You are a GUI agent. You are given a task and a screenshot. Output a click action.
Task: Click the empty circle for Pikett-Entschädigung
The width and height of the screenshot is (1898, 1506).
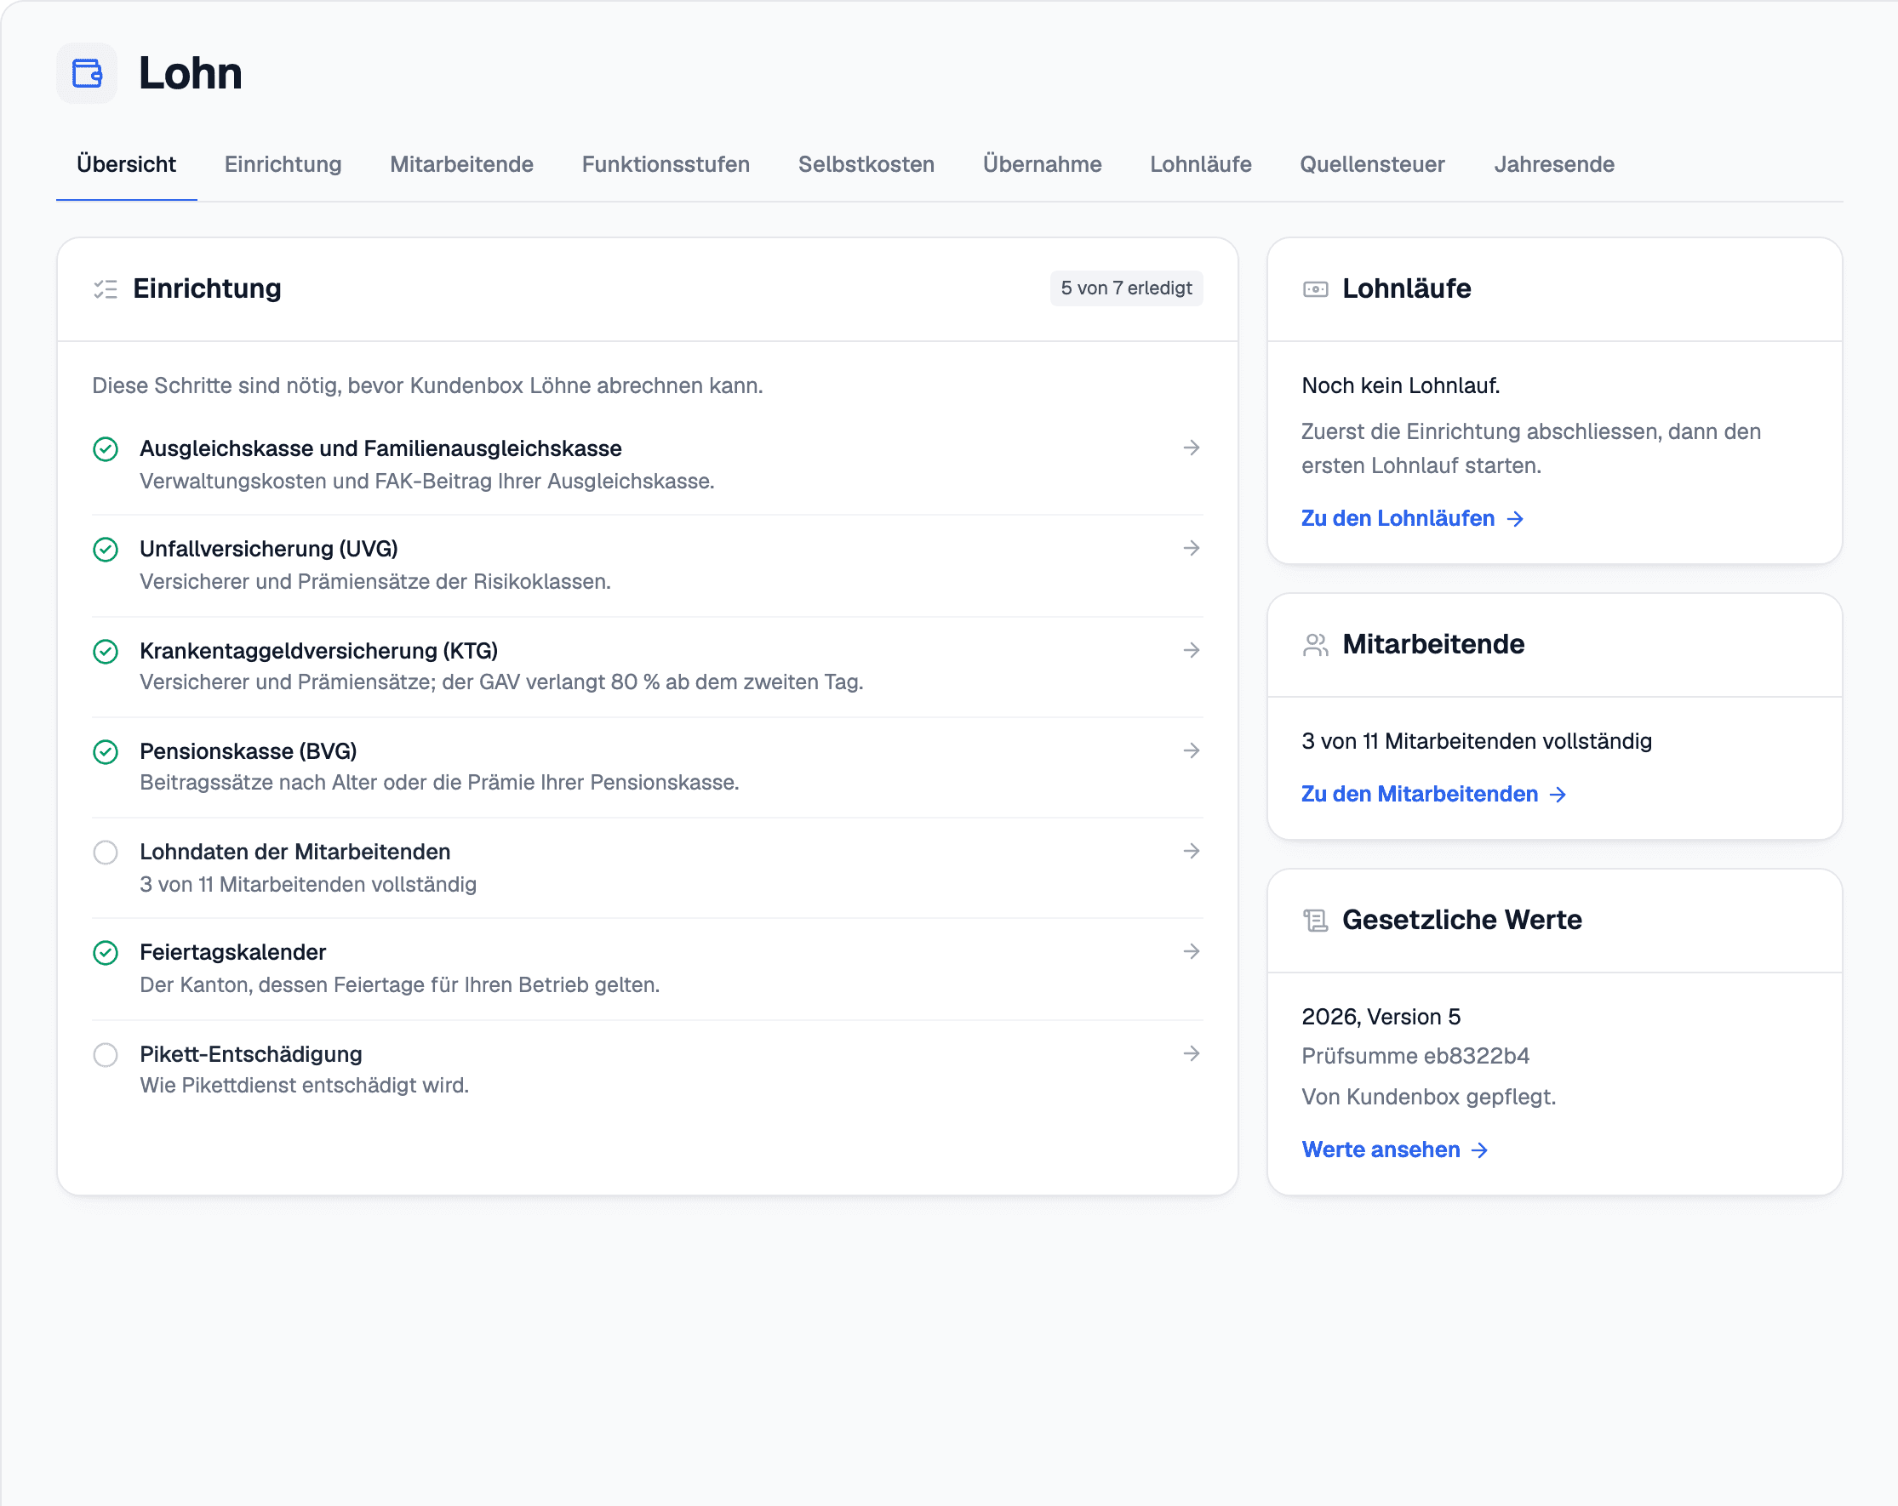pyautogui.click(x=106, y=1054)
